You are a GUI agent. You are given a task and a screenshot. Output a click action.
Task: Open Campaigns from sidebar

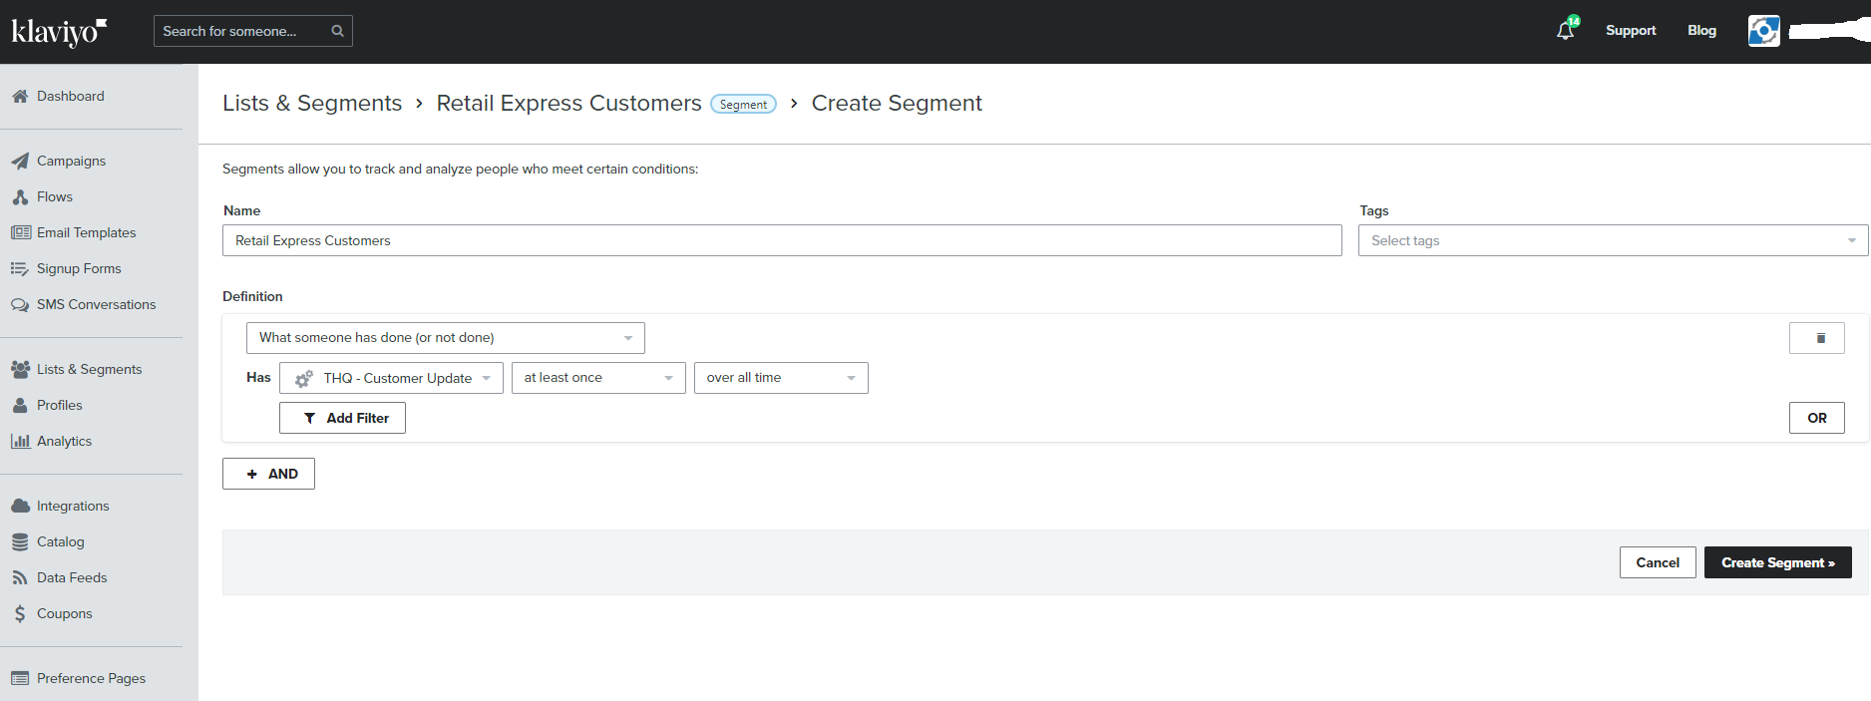tap(71, 161)
